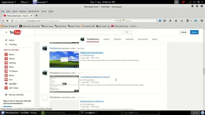Click the Load Balance Detector video thumbnail
This screenshot has height=115, width=205.
point(64,84)
